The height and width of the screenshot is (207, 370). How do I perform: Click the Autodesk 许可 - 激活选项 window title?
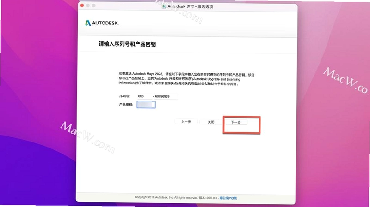[190, 6]
